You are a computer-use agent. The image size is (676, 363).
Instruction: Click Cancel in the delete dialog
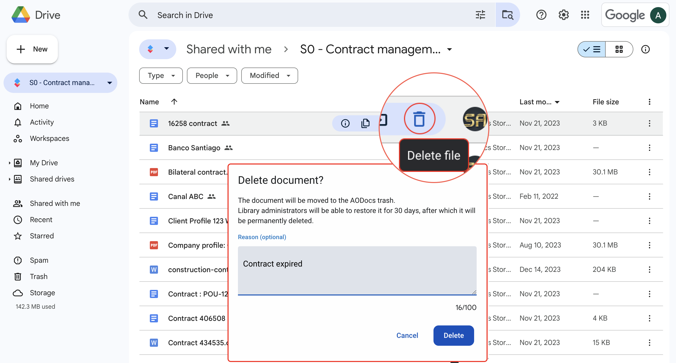407,336
